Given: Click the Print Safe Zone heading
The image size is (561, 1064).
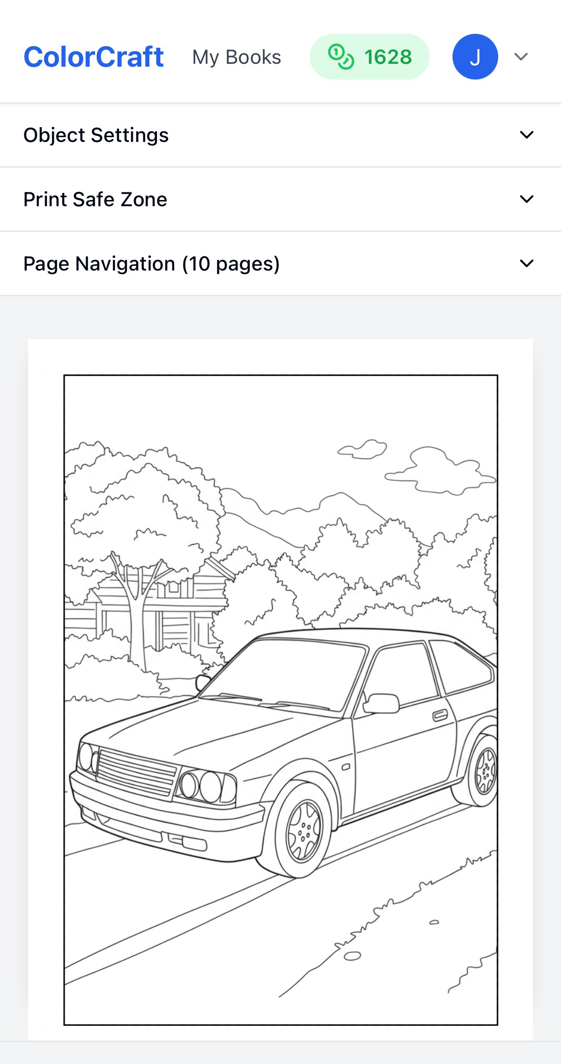Looking at the screenshot, I should click(x=95, y=199).
